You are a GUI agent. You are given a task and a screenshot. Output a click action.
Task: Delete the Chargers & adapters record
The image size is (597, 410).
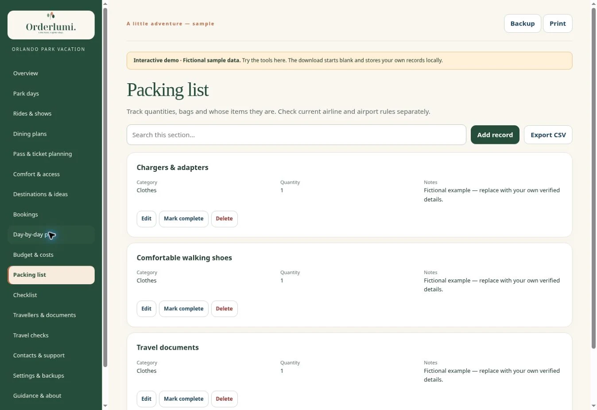[x=224, y=219]
